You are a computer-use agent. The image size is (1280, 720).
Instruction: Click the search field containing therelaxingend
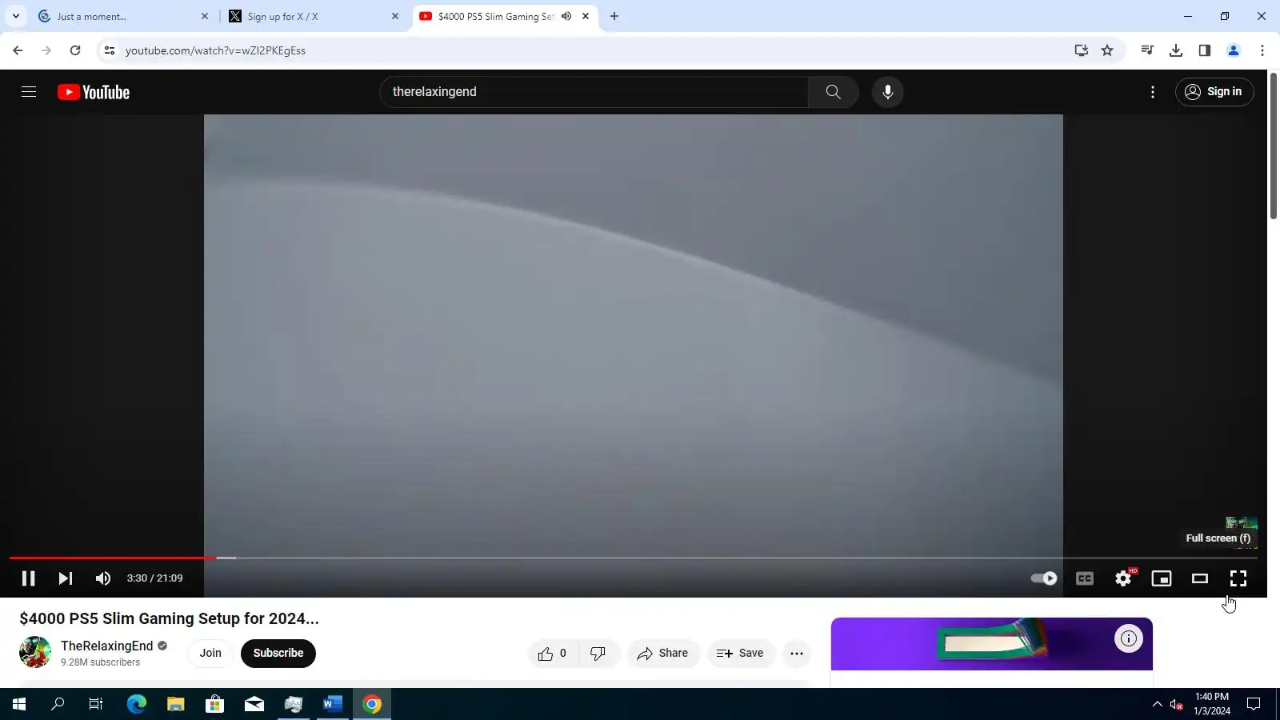[594, 92]
